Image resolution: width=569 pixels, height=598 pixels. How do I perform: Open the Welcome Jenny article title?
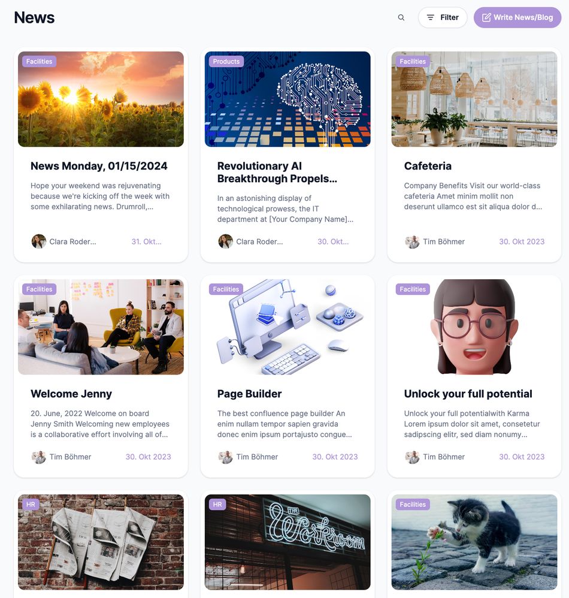pos(71,394)
